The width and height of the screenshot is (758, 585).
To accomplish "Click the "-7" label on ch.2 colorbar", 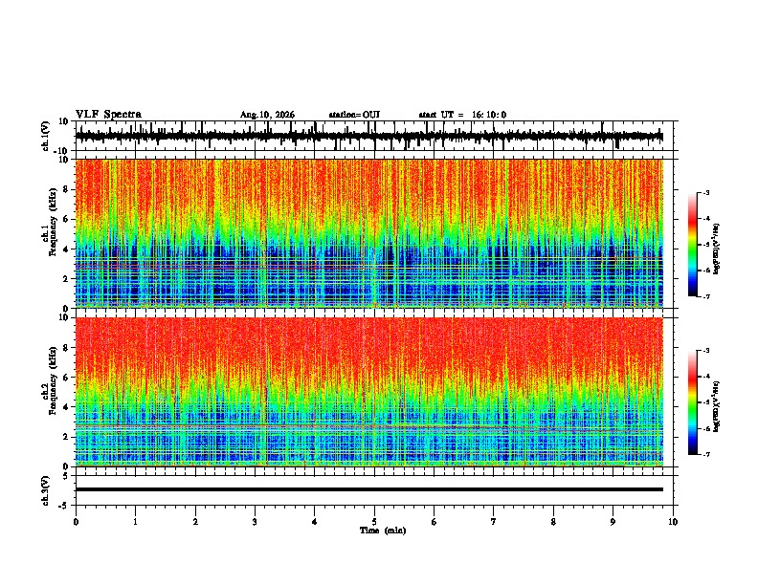I will point(705,454).
